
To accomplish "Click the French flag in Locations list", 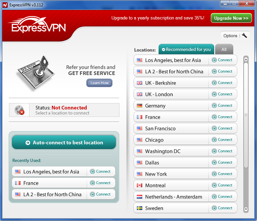I will click(x=140, y=117).
